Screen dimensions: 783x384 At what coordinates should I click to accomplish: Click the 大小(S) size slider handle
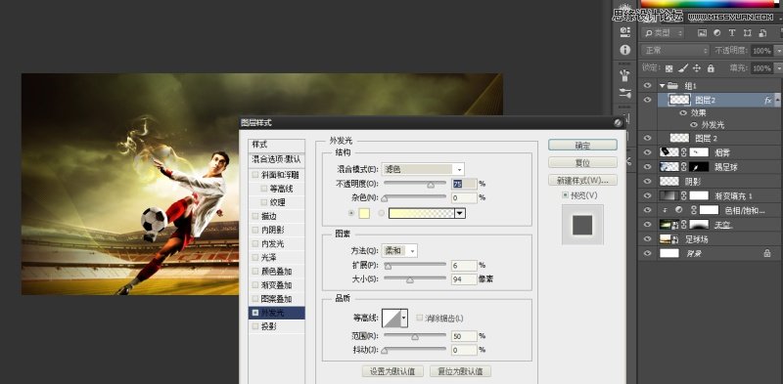pos(409,280)
